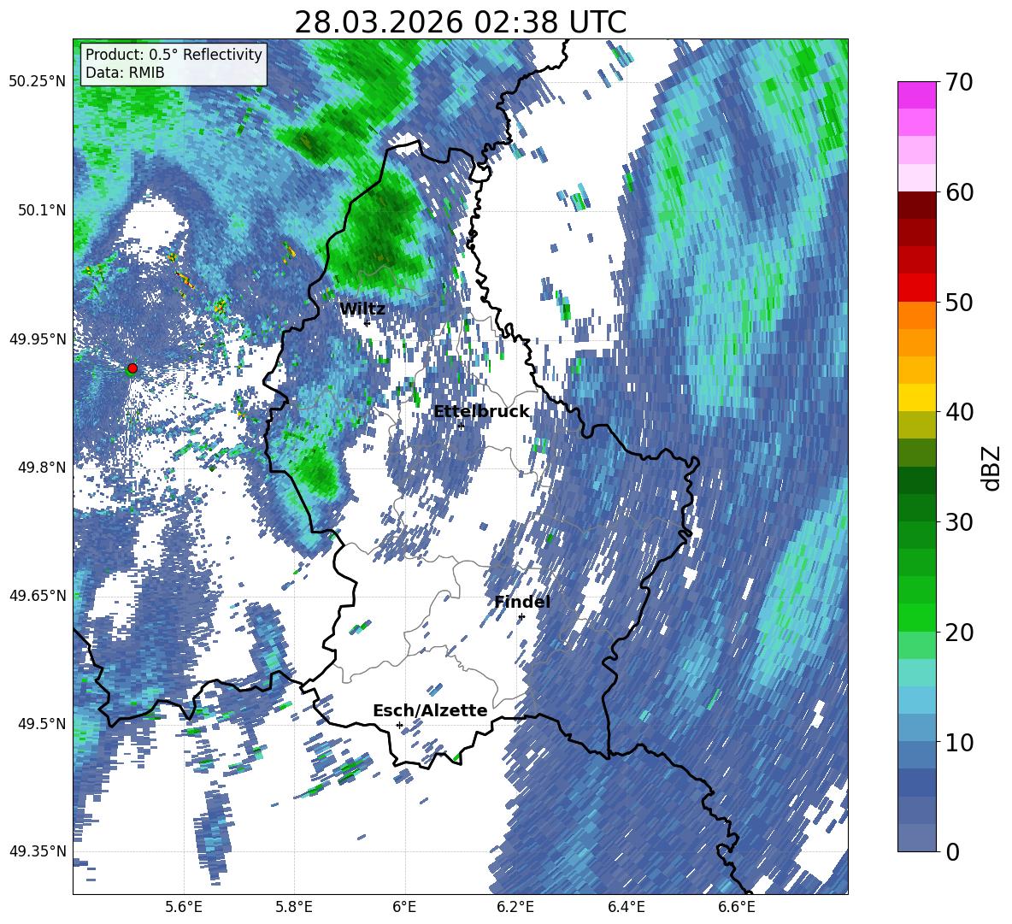Image resolution: width=1012 pixels, height=924 pixels.
Task: Click the colorbar 20 tick label
Action: [x=959, y=632]
